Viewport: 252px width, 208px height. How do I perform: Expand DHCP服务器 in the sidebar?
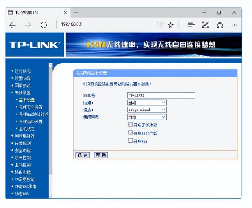click(x=24, y=136)
